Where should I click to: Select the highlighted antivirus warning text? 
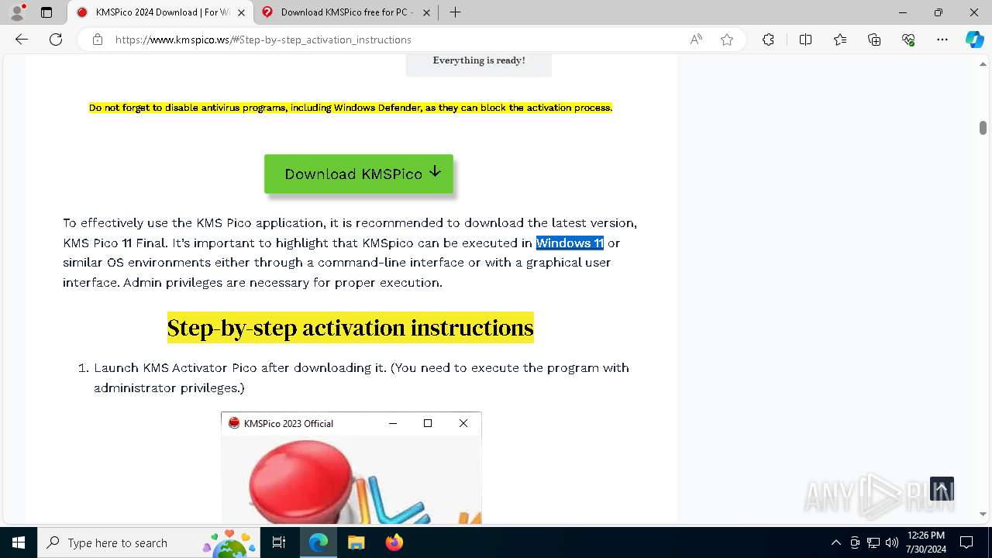(350, 108)
